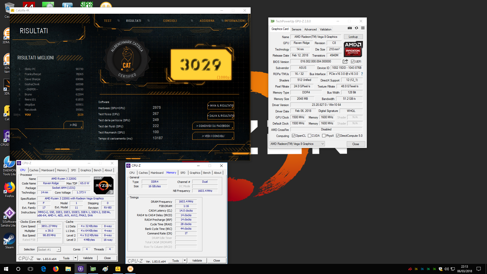Click SALVA IL RISULTATO button
487x274 pixels.
[221, 116]
